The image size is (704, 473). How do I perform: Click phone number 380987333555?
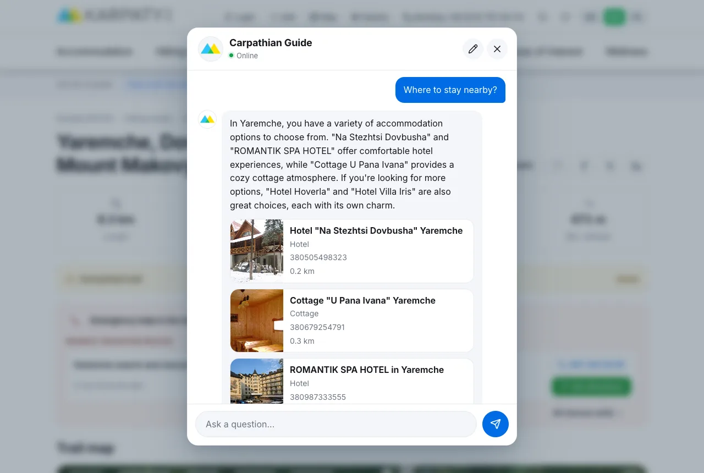click(x=318, y=397)
